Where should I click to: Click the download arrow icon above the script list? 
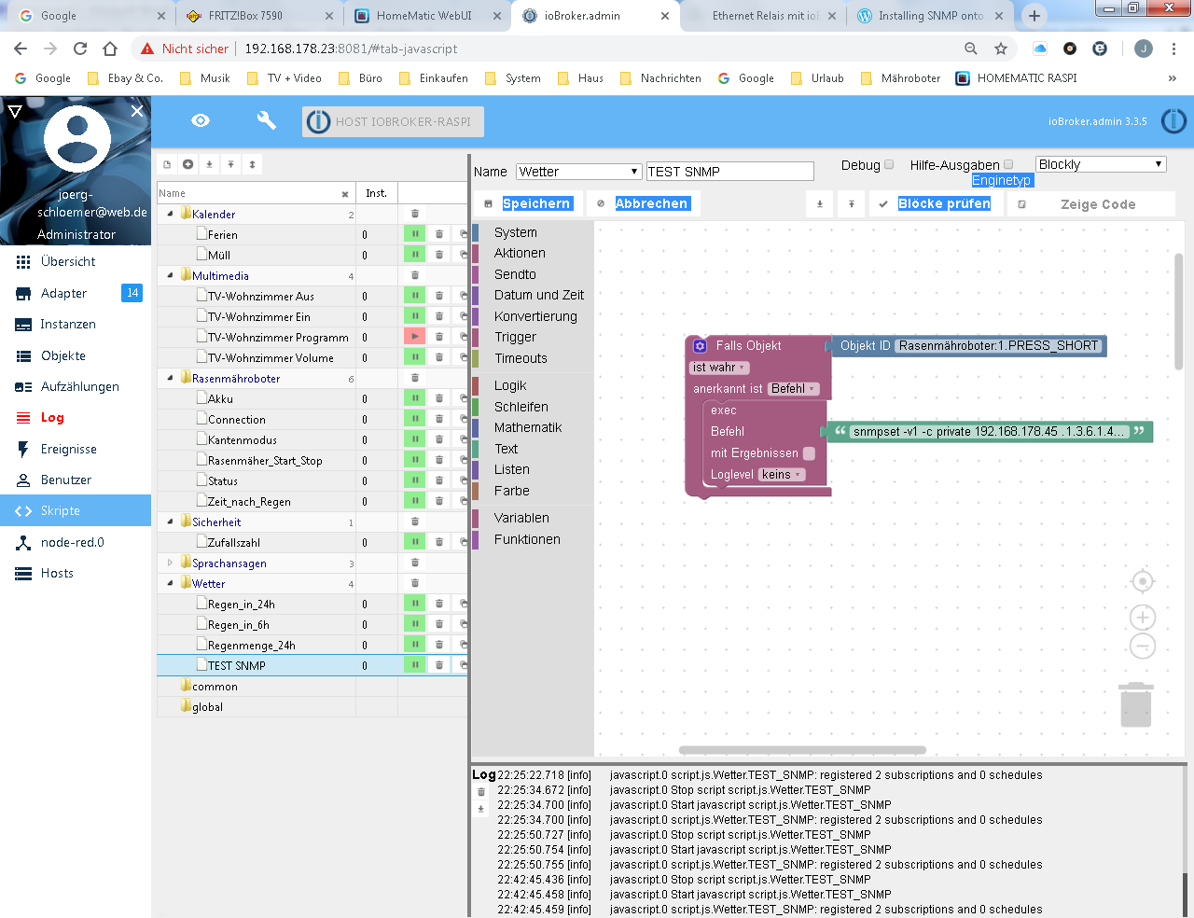click(x=209, y=164)
